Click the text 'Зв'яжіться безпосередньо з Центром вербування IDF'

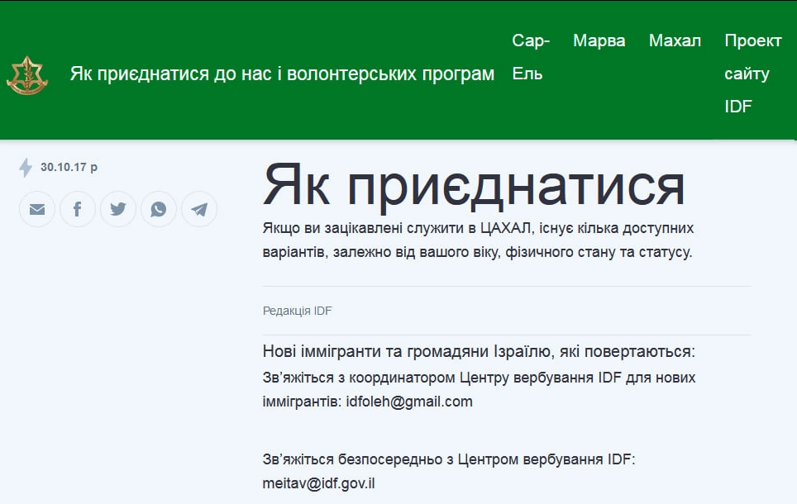[x=449, y=459]
